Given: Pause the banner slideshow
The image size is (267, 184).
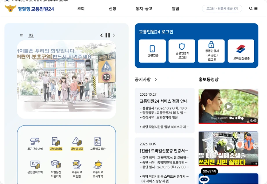Looking at the screenshot, I should [108, 35].
